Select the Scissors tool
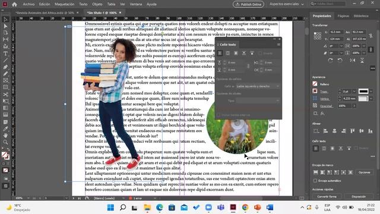Image resolution: width=380 pixels, height=214 pixels. 5,95
